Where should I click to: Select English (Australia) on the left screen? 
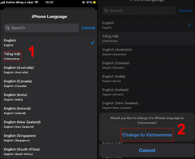point(19,70)
